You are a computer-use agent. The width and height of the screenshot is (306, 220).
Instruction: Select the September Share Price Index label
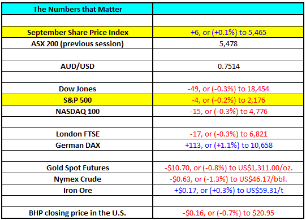click(77, 32)
